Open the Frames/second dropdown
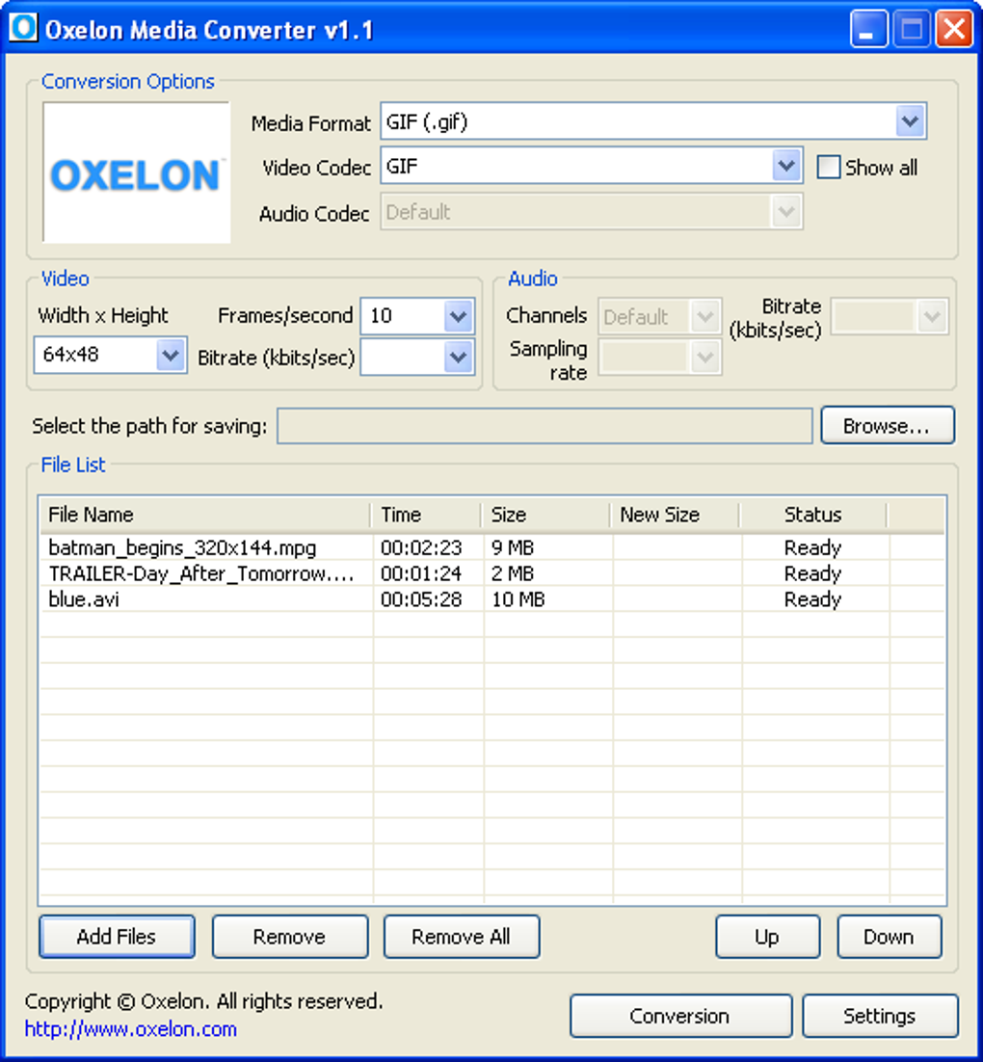 pyautogui.click(x=459, y=316)
